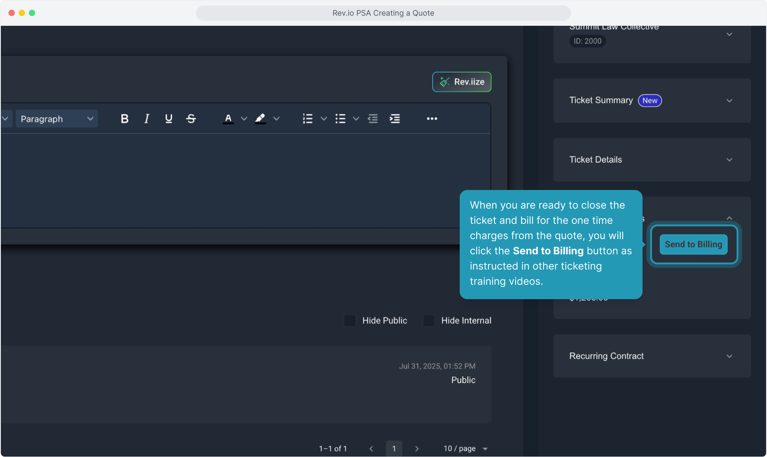Decrease the paragraph indent
Image resolution: width=767 pixels, height=457 pixels.
372,119
